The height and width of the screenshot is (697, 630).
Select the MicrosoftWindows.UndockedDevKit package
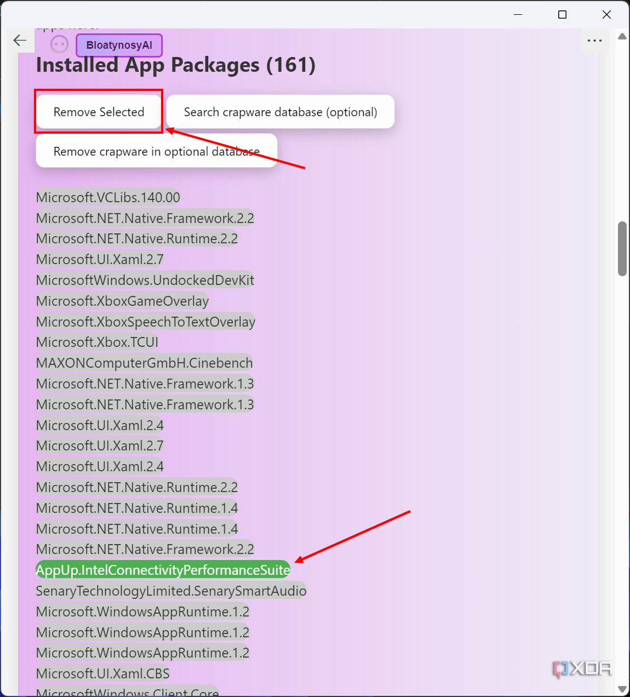(145, 280)
